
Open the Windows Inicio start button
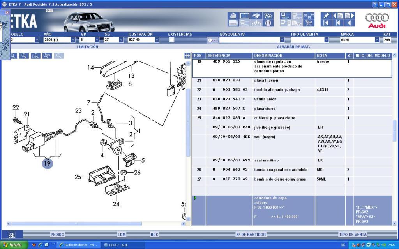[x=14, y=245]
